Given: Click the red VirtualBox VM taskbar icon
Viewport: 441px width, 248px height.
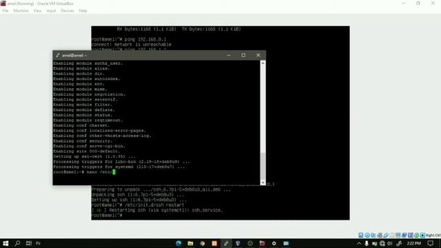Looking at the screenshot, I should [262, 243].
